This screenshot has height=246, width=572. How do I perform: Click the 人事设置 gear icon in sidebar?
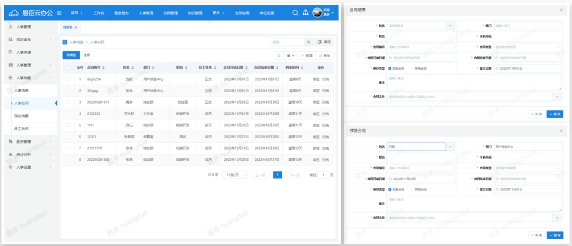click(11, 167)
